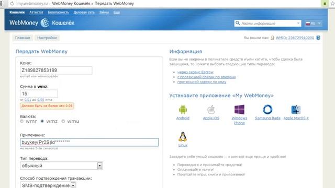Screen dimensions: 335x188
Task: Select the wmr currency radio button
Action: pos(22,121)
